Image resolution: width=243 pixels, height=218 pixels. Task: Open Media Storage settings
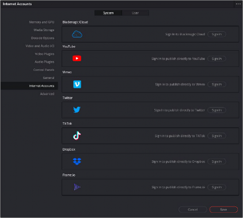tap(44, 30)
